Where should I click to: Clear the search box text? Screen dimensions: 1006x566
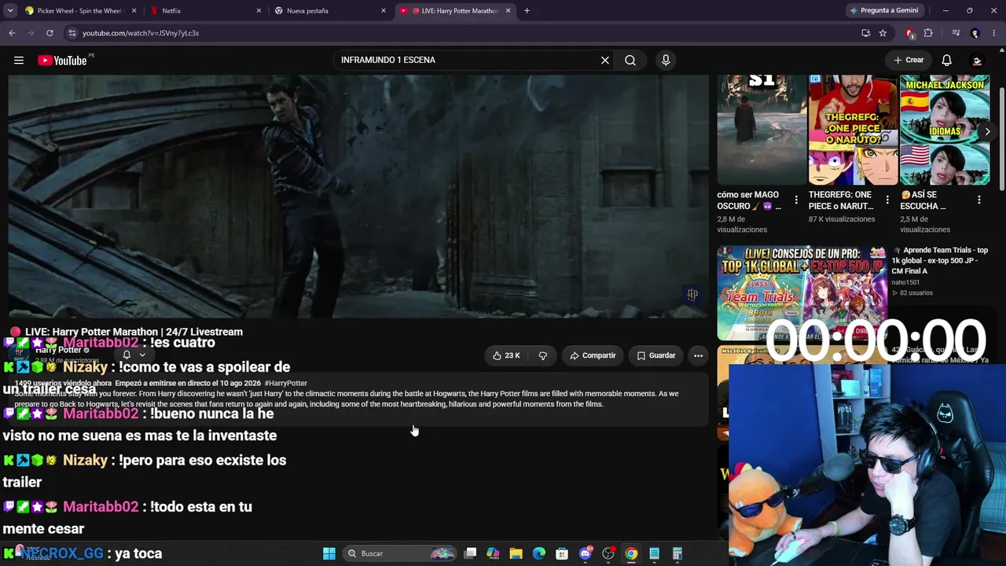click(605, 61)
